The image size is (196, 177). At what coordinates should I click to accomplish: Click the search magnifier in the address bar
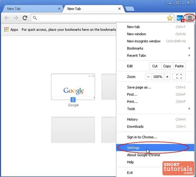click(35, 18)
